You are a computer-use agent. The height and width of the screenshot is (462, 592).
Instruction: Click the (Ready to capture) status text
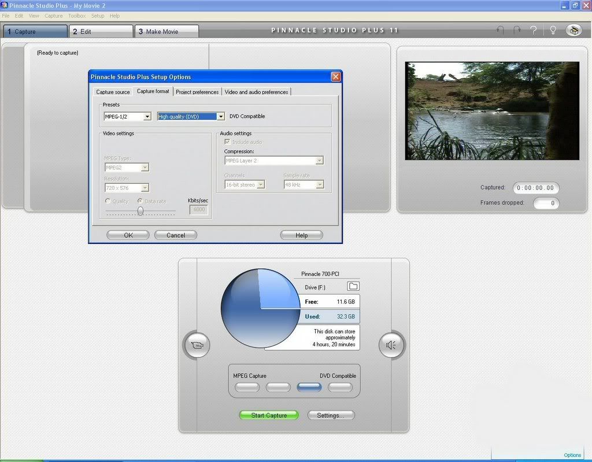tap(57, 53)
